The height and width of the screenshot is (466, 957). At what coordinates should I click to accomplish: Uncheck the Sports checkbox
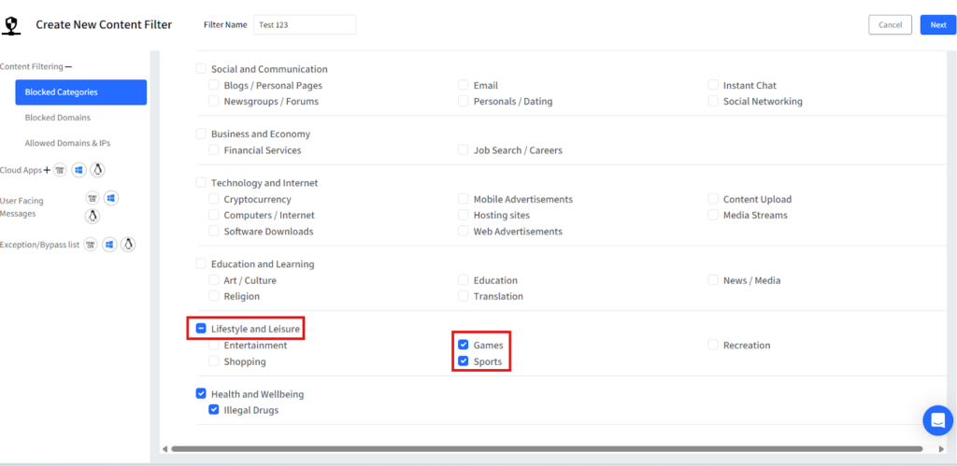[x=464, y=361]
